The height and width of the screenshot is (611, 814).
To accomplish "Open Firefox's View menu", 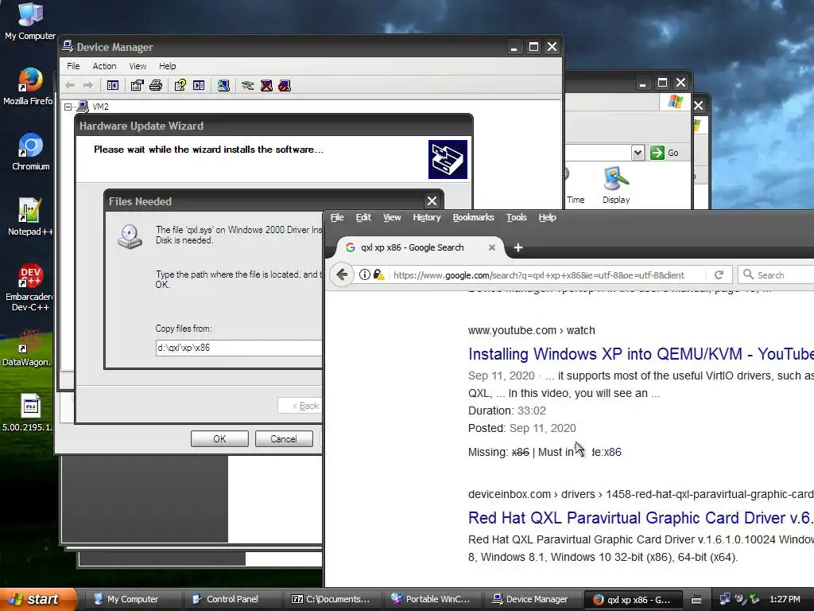I will tap(392, 217).
